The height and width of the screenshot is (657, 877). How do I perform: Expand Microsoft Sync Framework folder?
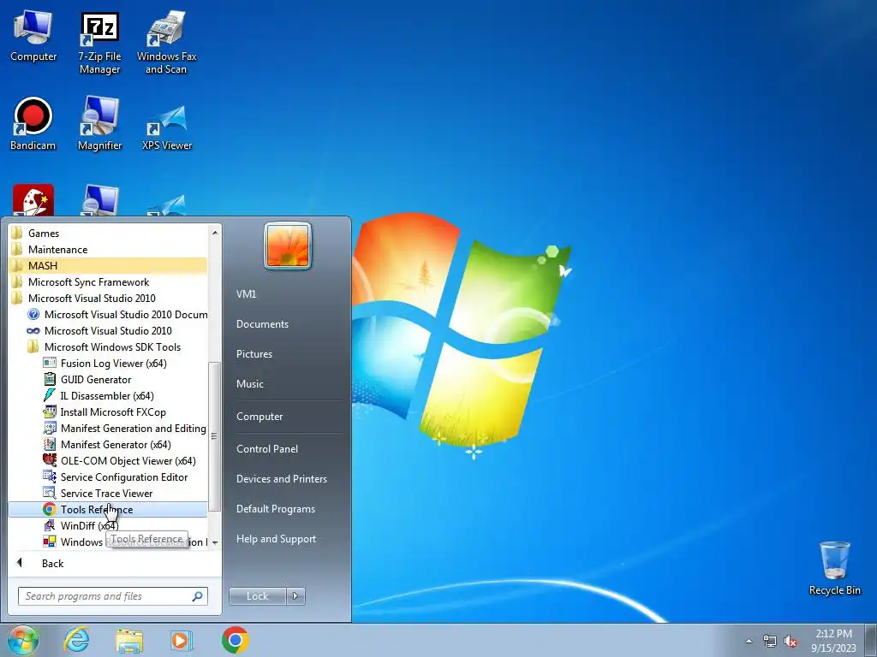coord(107,281)
